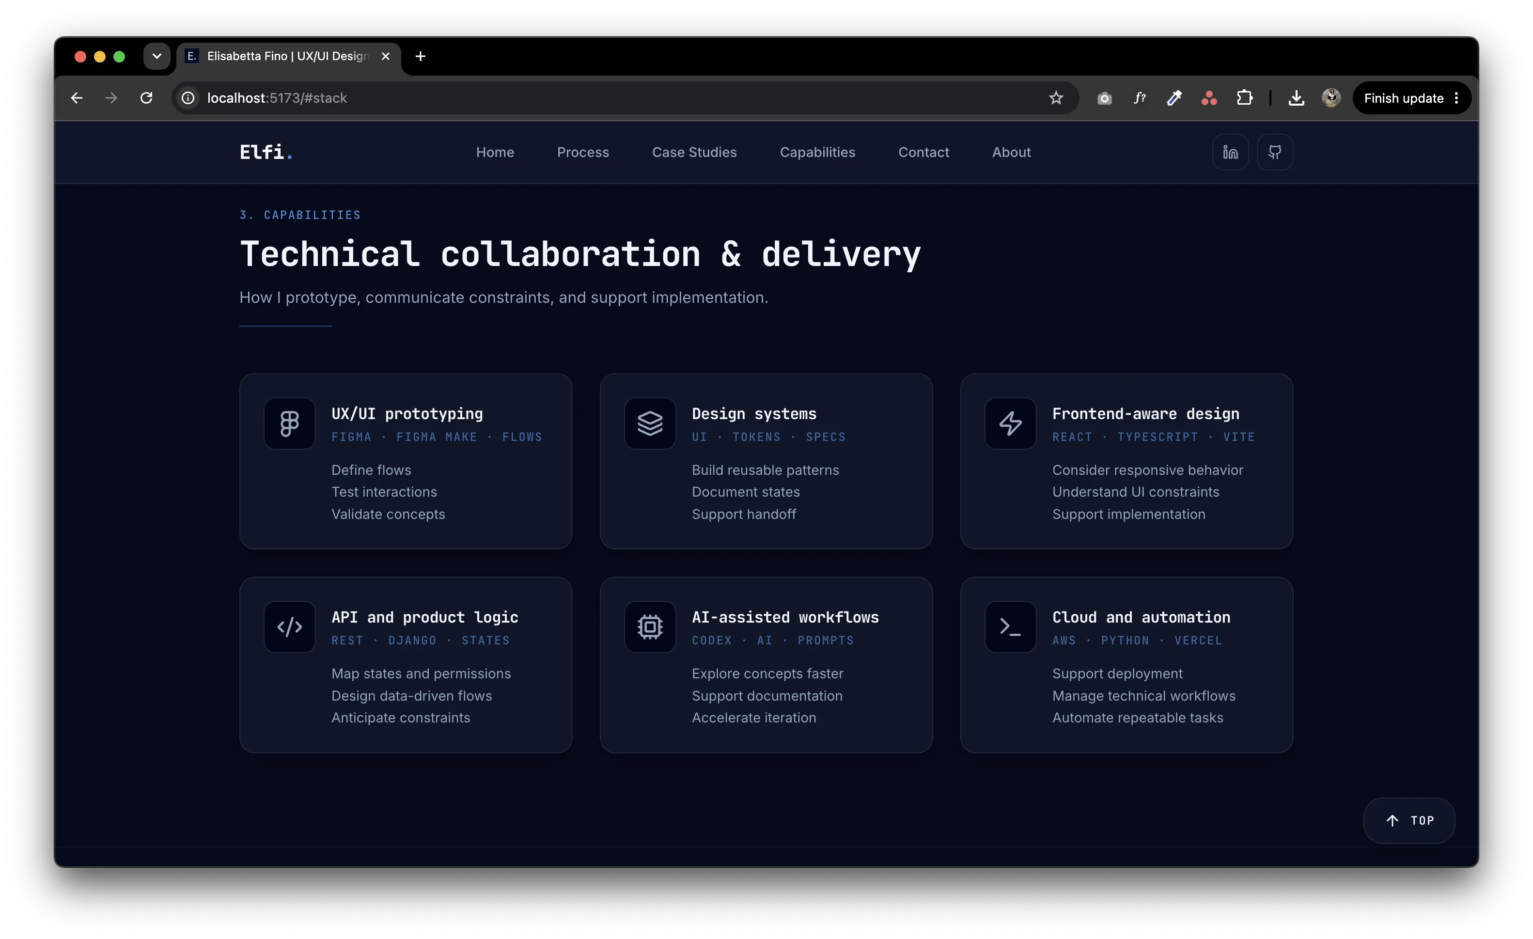
Task: Click the AWS · PYTHON · VERCEL tags
Action: [x=1137, y=641]
